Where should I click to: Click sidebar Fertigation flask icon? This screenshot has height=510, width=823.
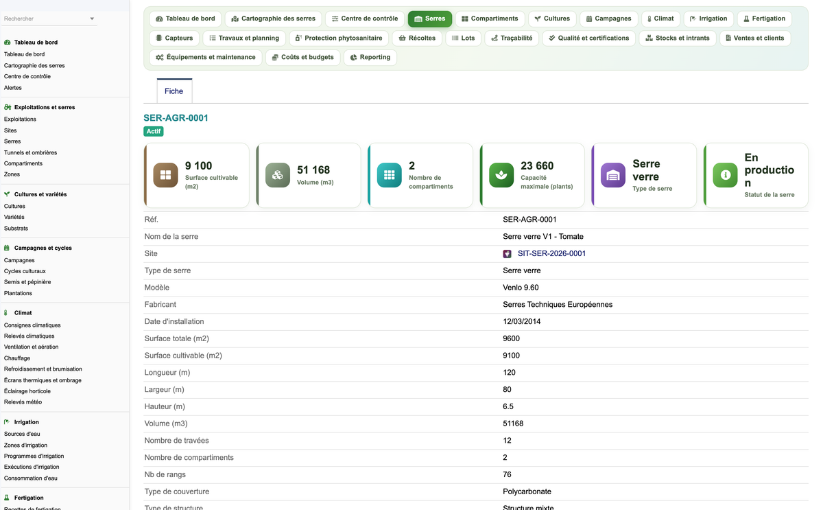point(7,498)
